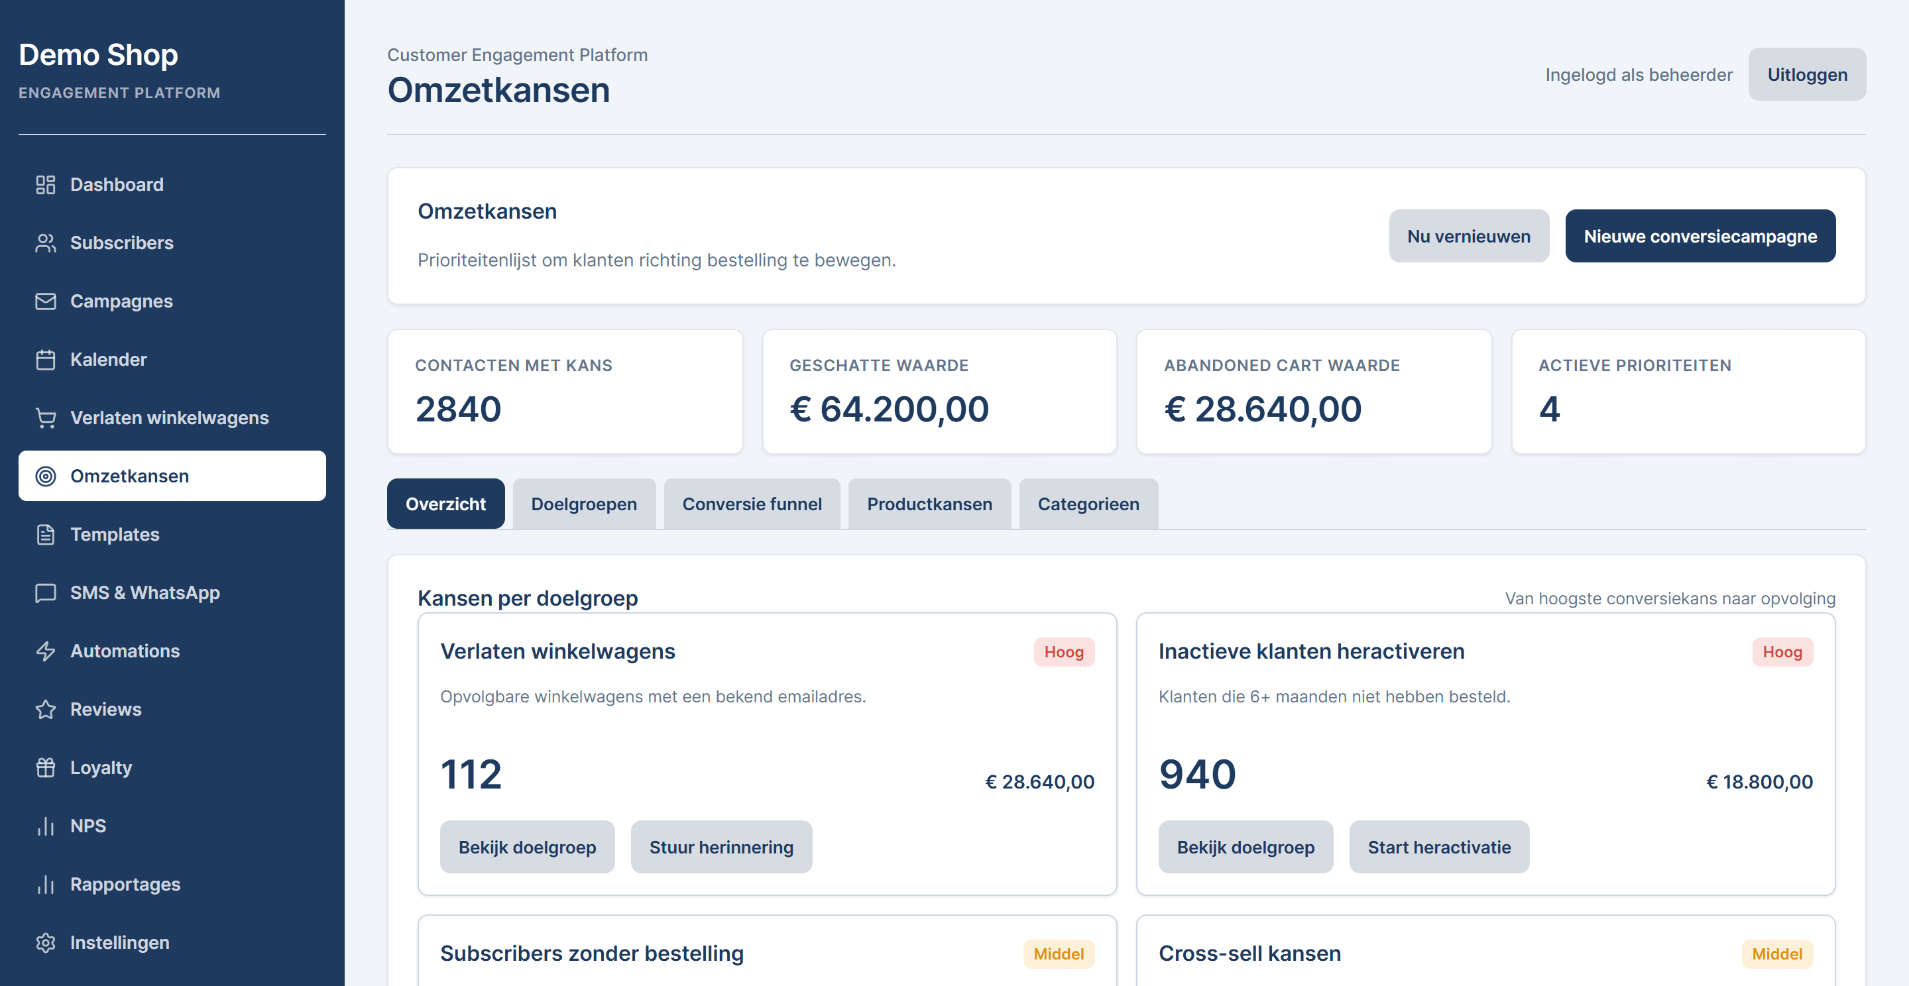
Task: Click the Reviews star icon
Action: pos(45,710)
